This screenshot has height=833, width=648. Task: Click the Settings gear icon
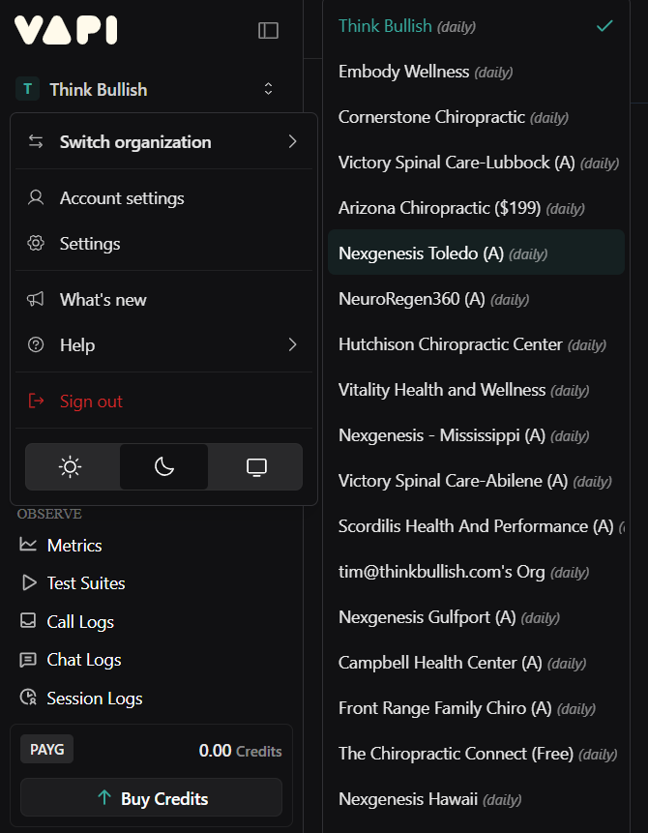tap(36, 243)
